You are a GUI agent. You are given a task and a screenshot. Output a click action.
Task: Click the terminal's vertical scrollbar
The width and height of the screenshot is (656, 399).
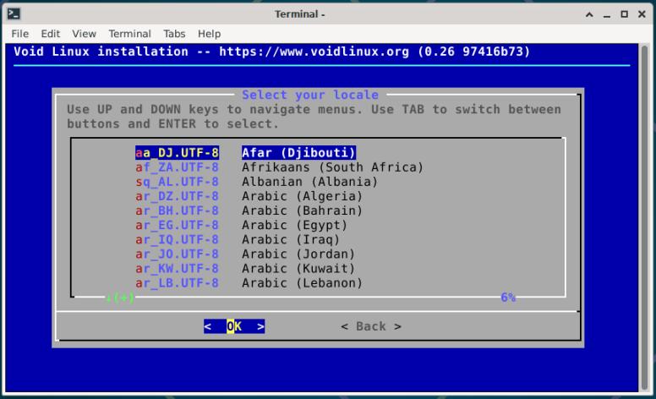point(645,217)
